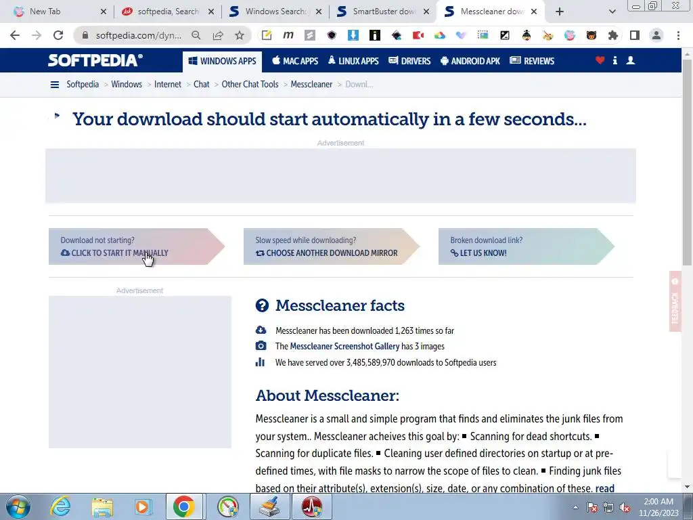Click the volume speaker tray icon
Image resolution: width=693 pixels, height=520 pixels.
pos(625,508)
